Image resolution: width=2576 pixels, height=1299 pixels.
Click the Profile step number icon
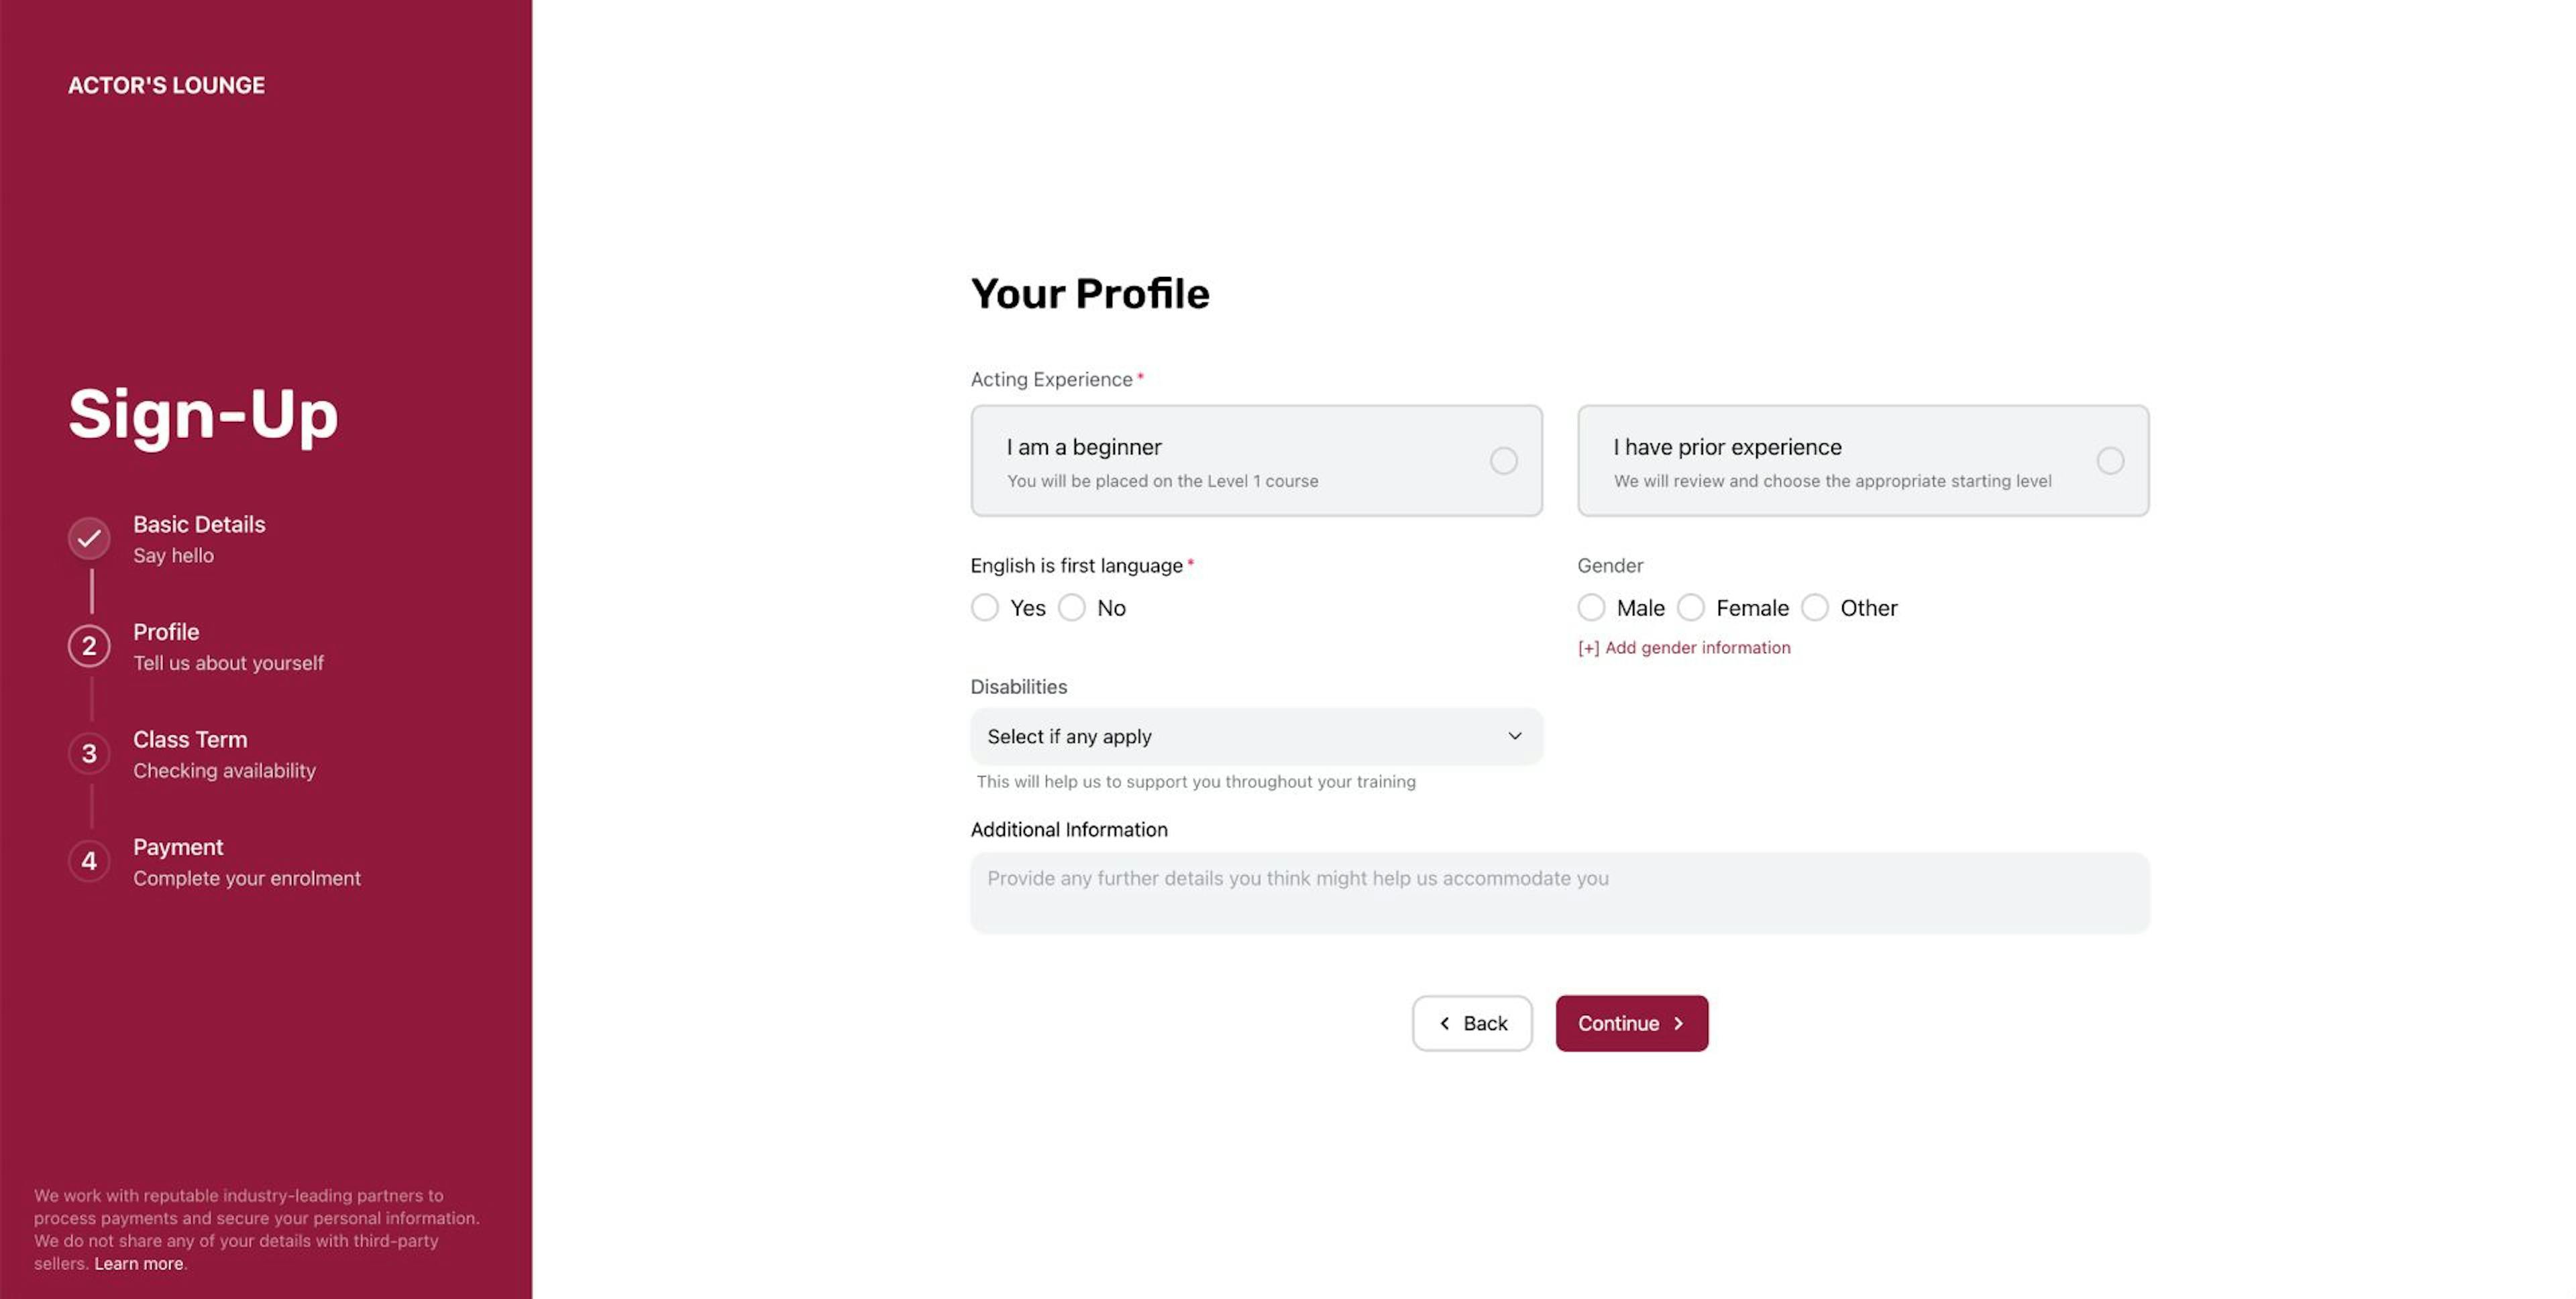click(89, 646)
